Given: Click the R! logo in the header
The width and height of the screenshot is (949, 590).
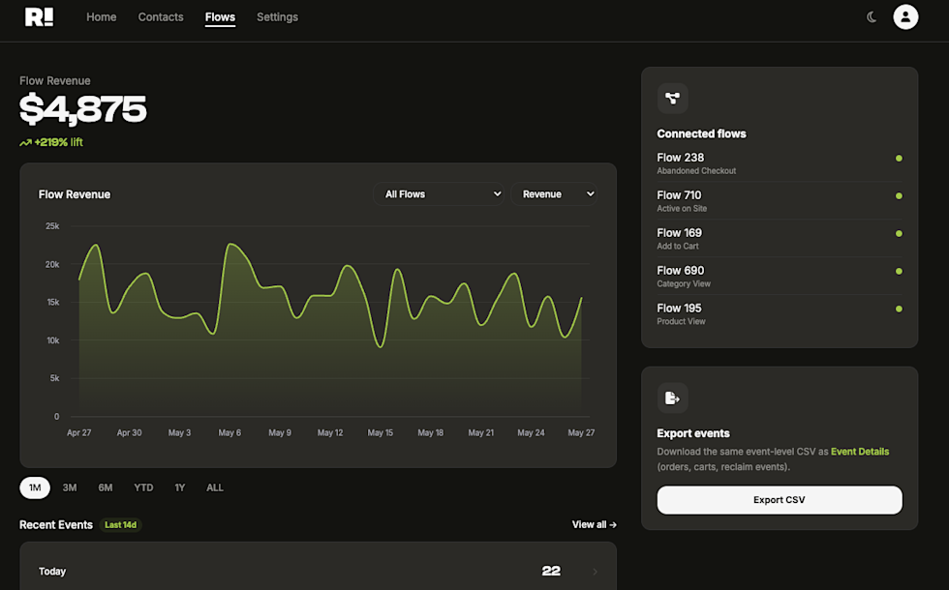Looking at the screenshot, I should click(x=39, y=17).
